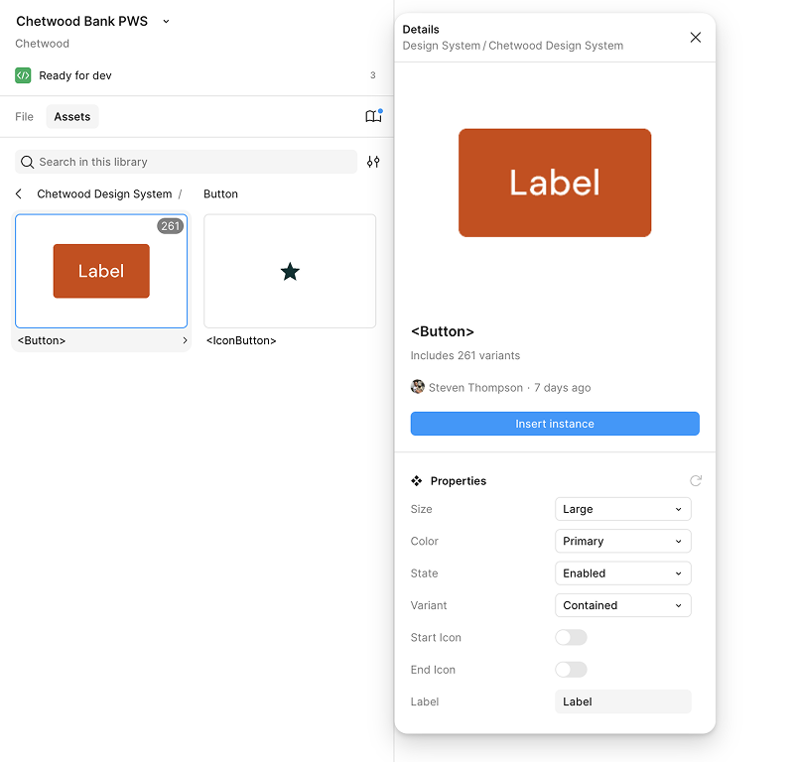Enable the End Icon switch
Viewport: 794px width, 762px height.
click(571, 670)
